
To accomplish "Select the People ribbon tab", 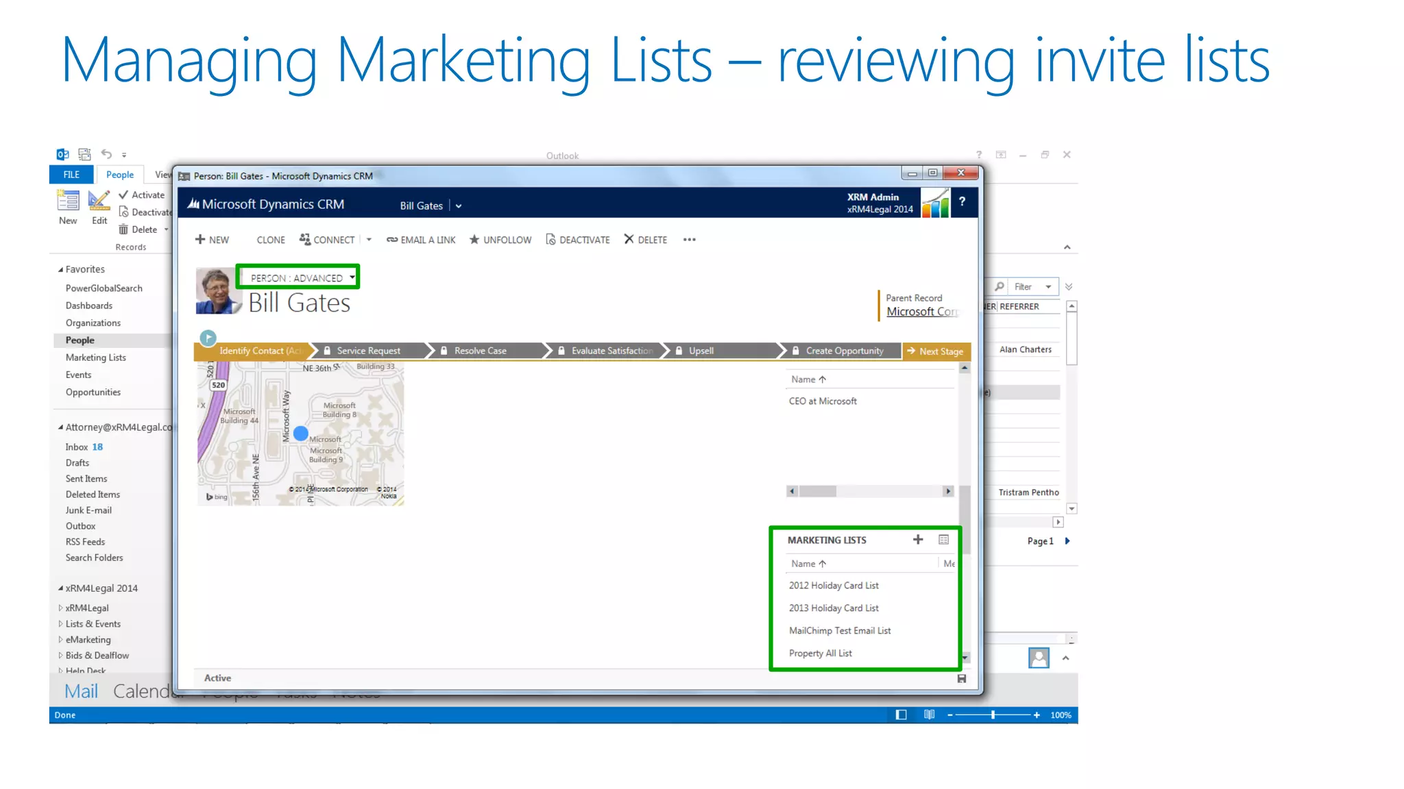I will click(x=120, y=175).
